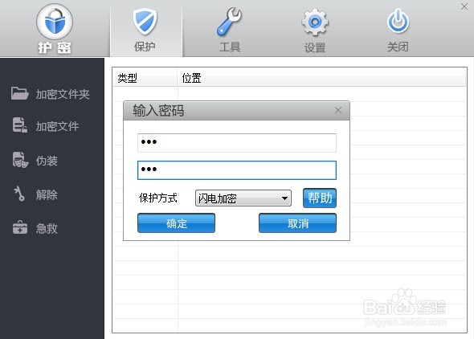474x339 pixels.
Task: Select 急救 label in sidebar
Action: click(x=47, y=228)
